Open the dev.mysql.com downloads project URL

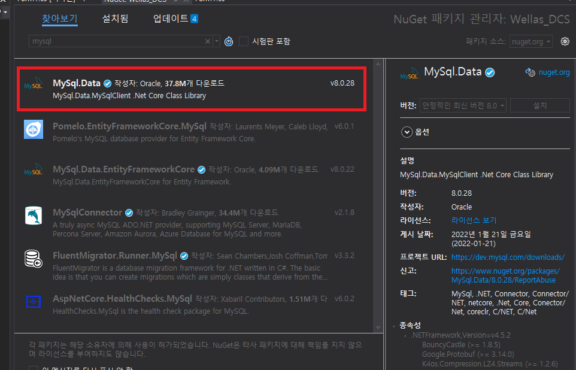click(x=508, y=257)
